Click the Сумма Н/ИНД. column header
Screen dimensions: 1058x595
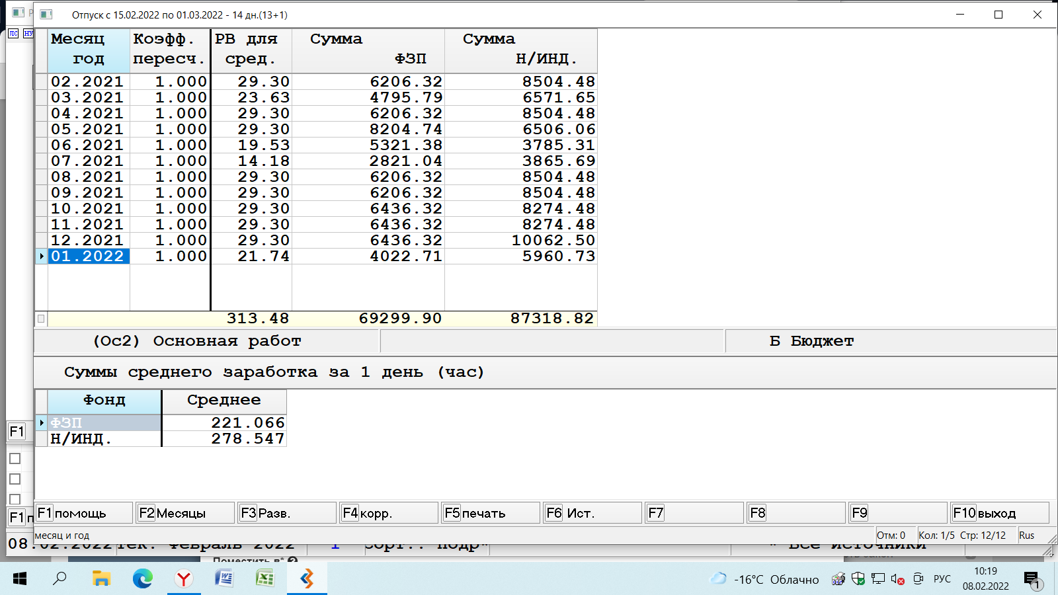click(521, 50)
